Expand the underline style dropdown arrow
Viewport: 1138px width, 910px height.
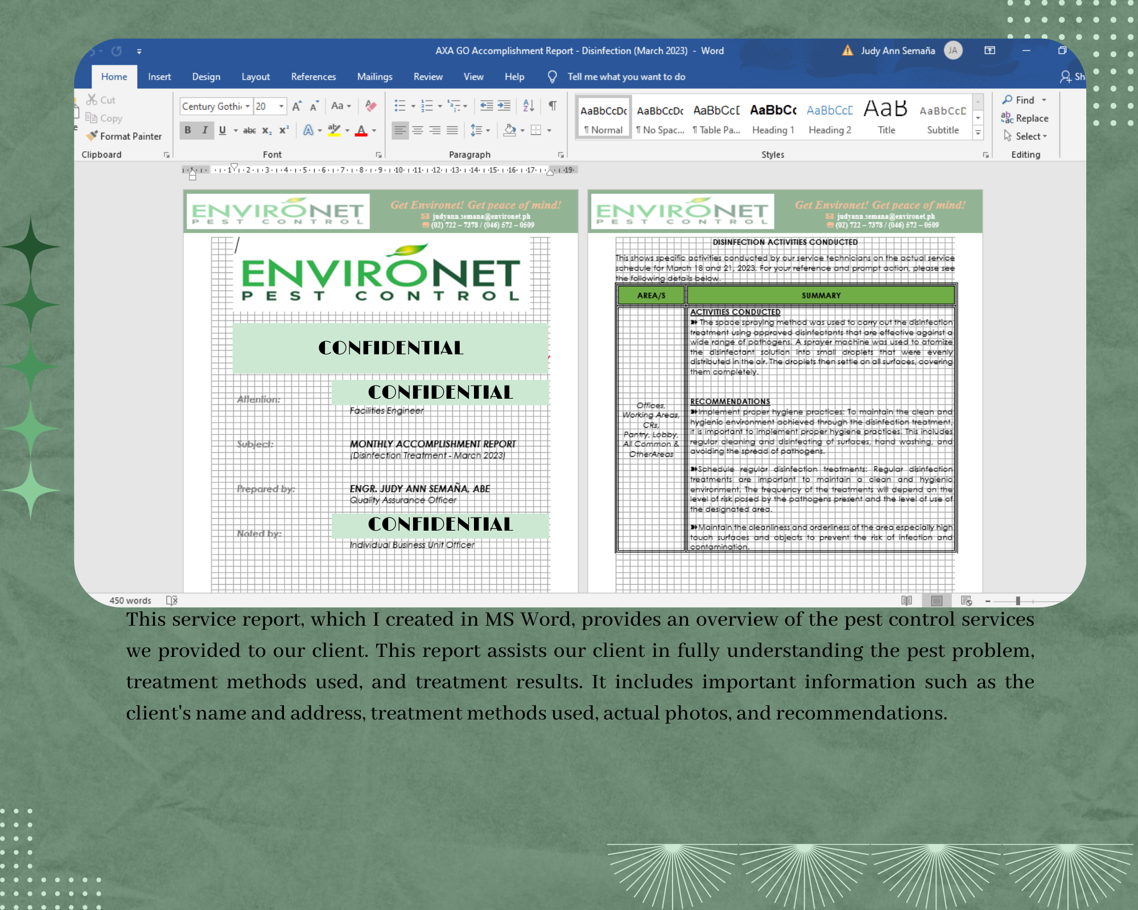(x=236, y=130)
